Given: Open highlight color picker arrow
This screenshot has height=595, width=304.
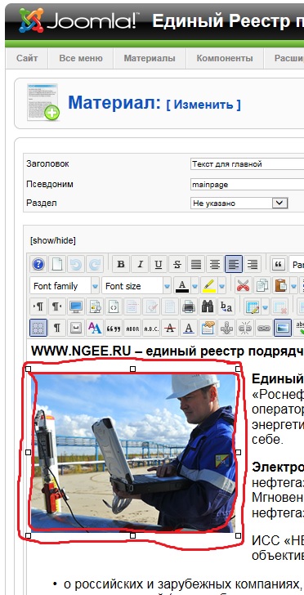Looking at the screenshot, I should (222, 286).
